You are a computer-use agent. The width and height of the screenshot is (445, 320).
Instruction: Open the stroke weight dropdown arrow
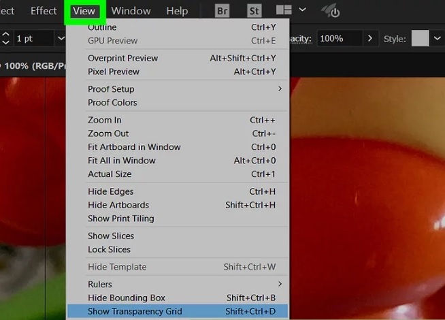pos(61,38)
